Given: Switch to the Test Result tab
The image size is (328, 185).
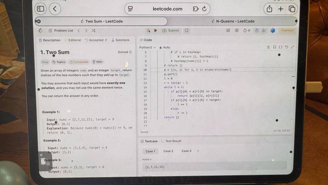Looking at the screenshot, I should pos(171,141).
